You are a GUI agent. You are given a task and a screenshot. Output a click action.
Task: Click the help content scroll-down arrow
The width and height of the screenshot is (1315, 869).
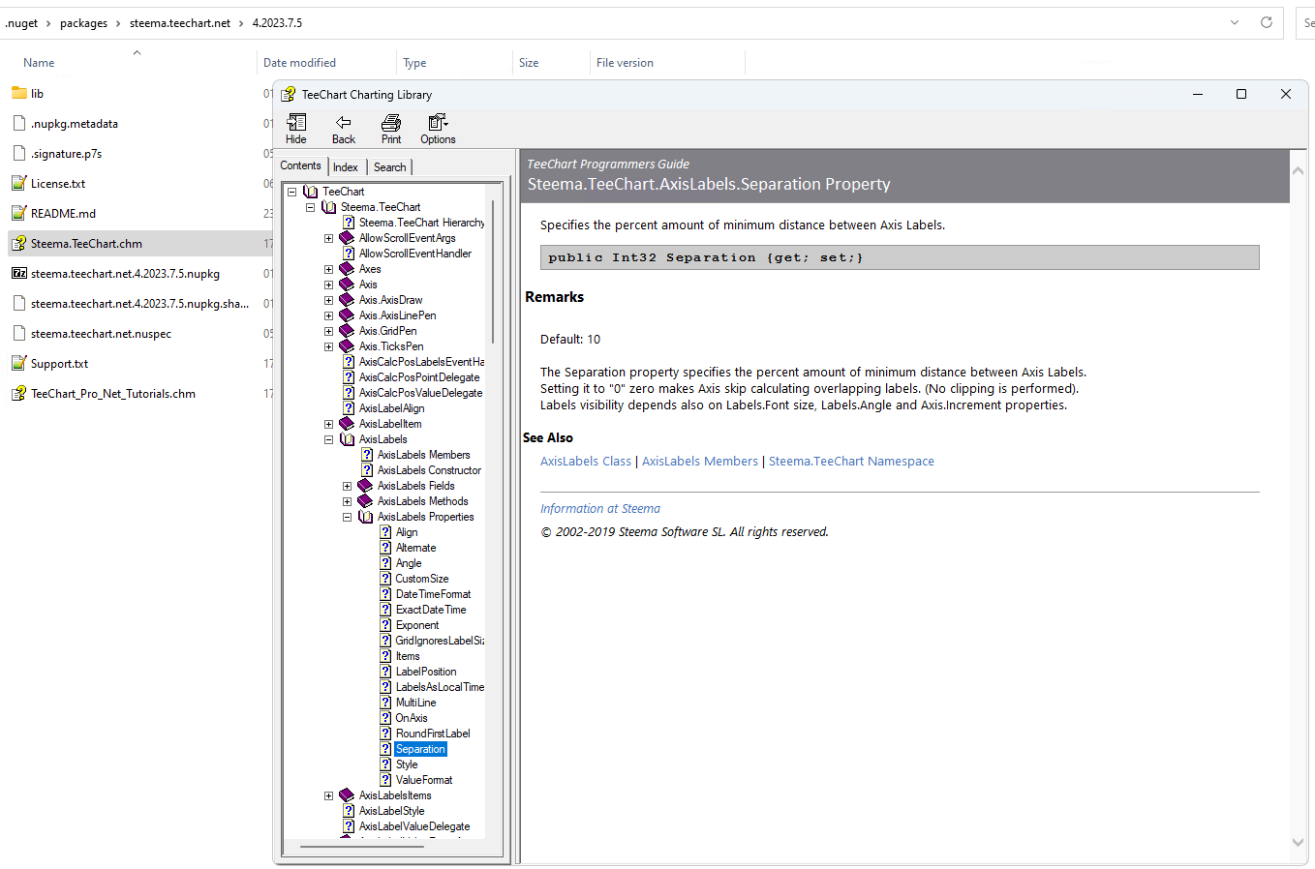[1298, 843]
